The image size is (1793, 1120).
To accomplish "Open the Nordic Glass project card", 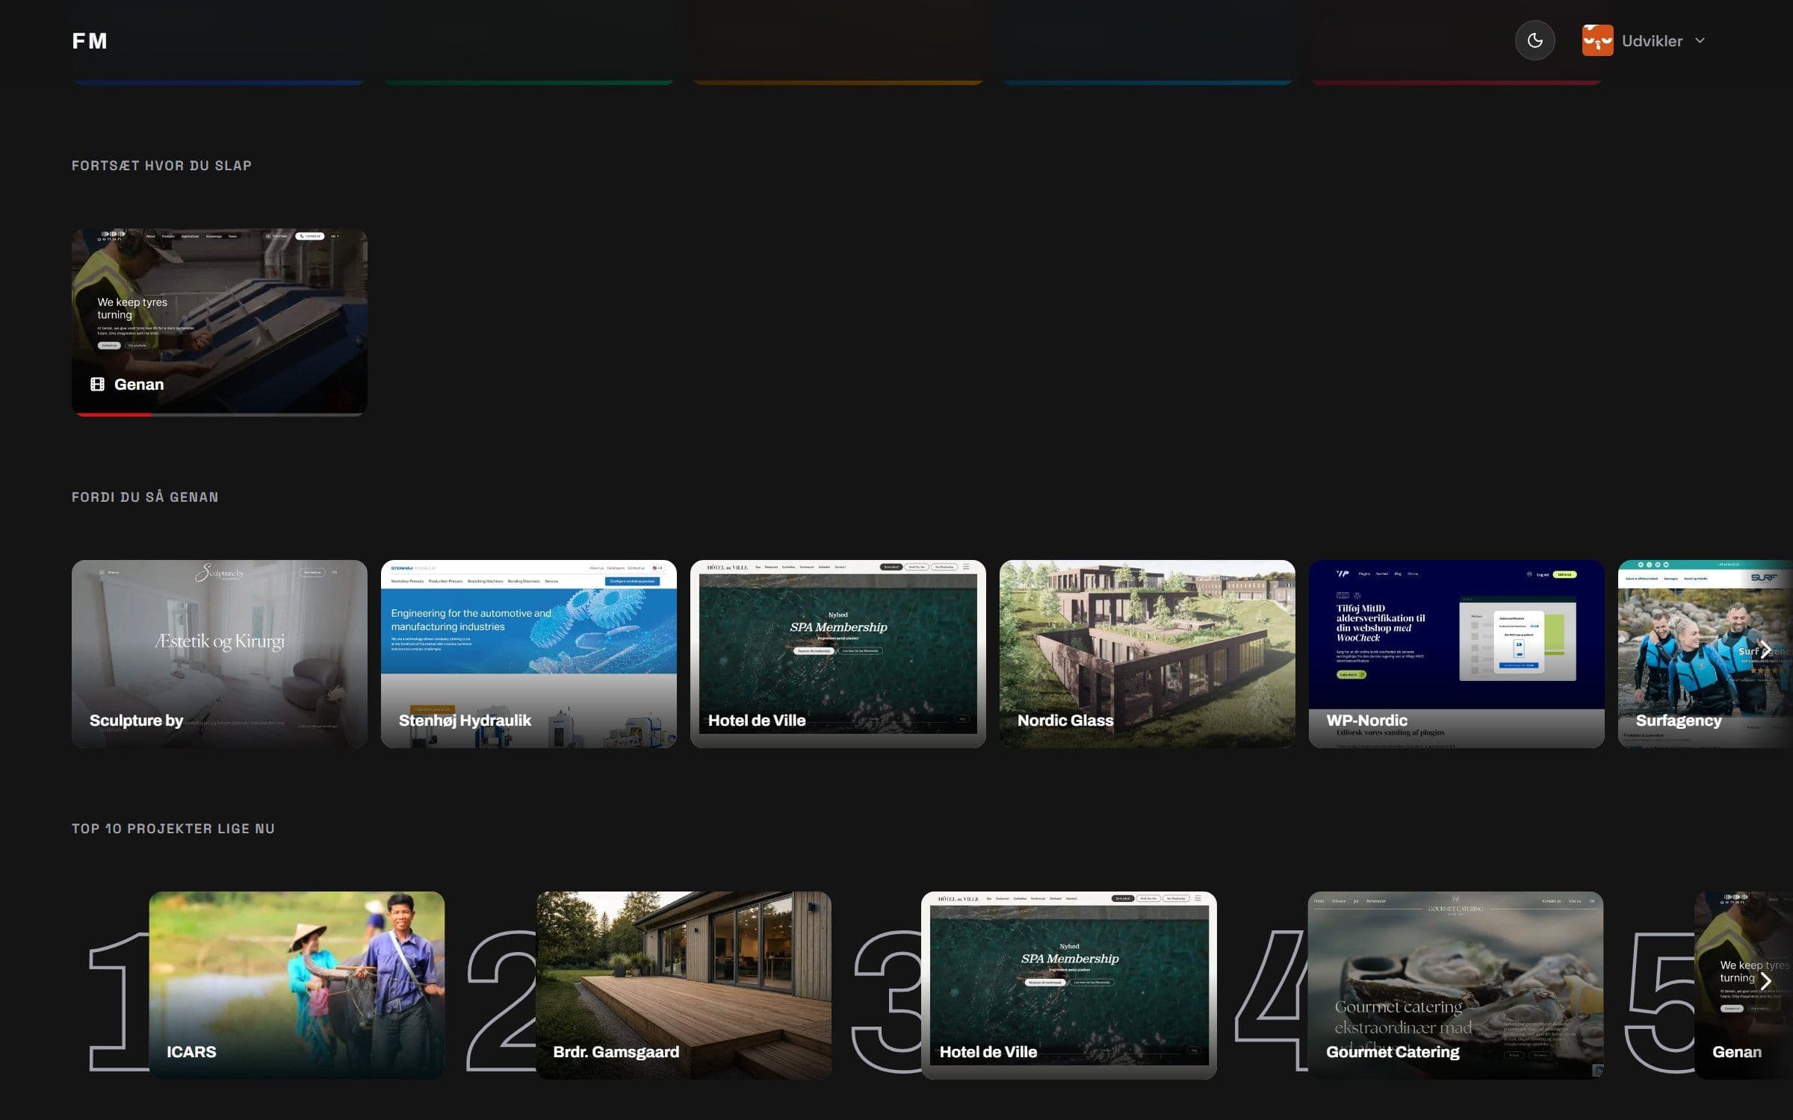I will [x=1148, y=653].
